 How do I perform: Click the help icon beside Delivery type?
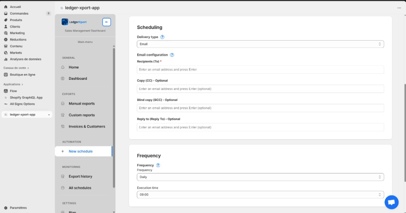162,37
